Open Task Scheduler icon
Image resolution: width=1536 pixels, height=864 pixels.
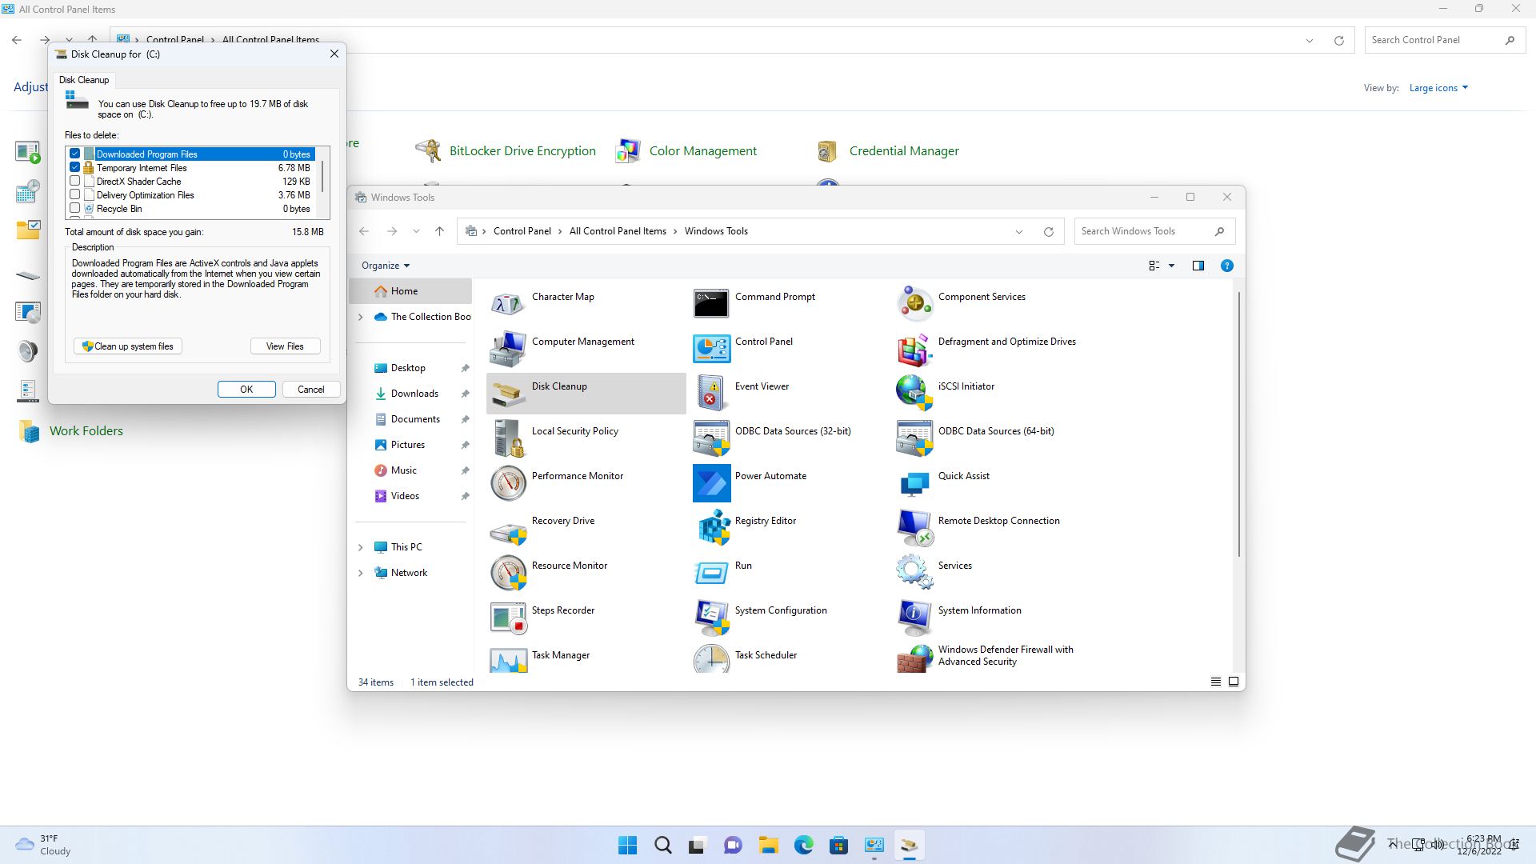pyautogui.click(x=710, y=658)
